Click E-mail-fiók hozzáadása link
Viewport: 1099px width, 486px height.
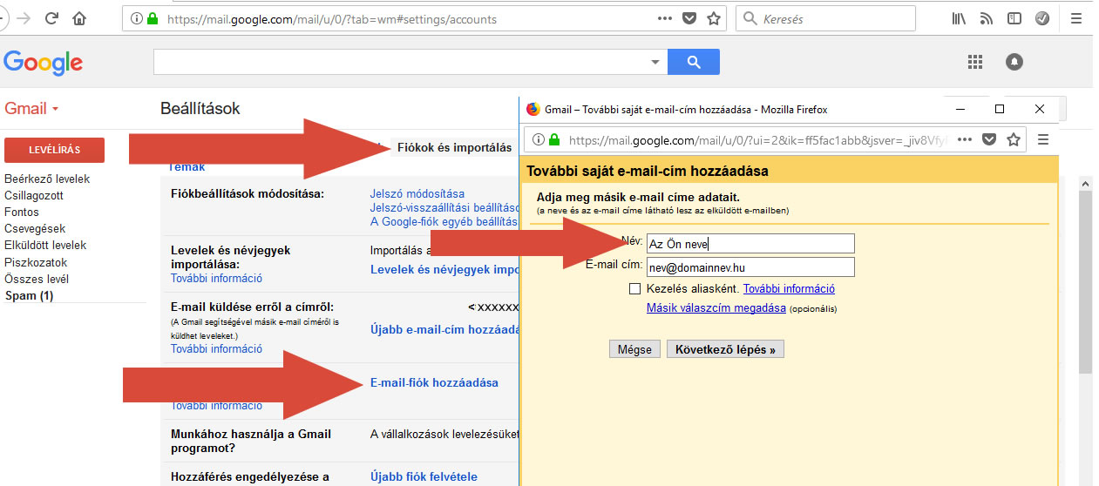point(434,382)
